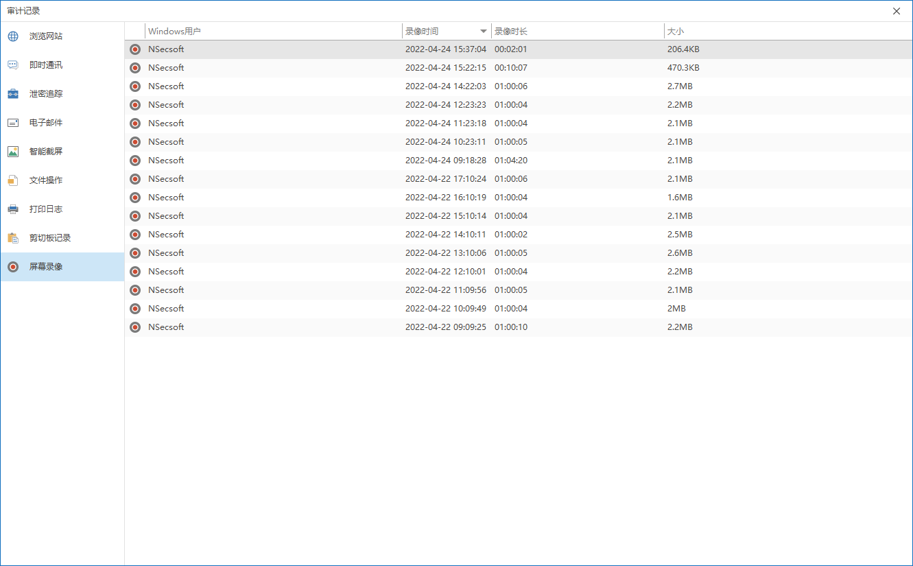Click duration 01:00:10

coord(511,327)
